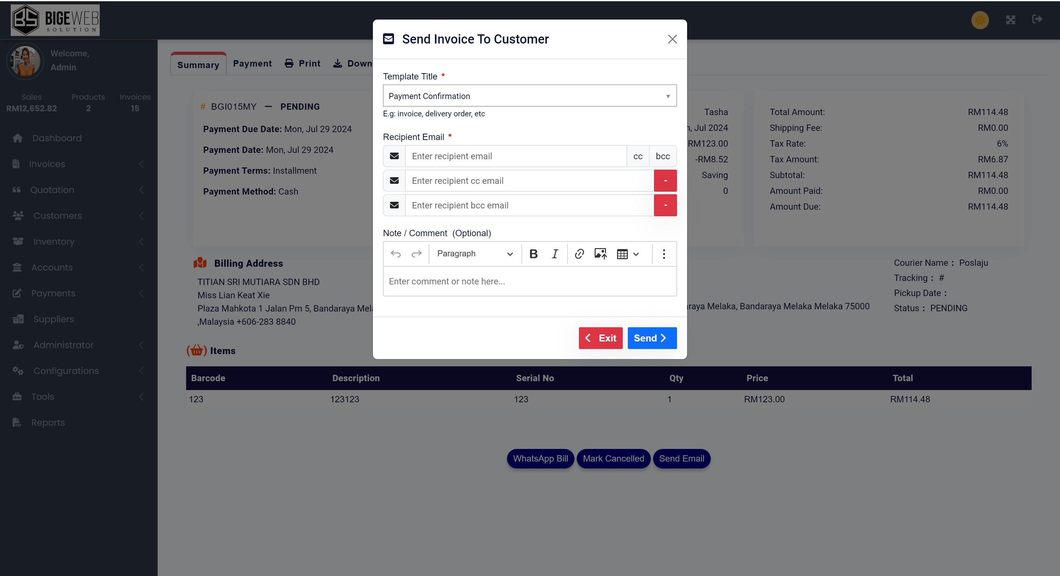Open the Template Title dropdown
Image resolution: width=1060 pixels, height=576 pixels.
coord(530,96)
